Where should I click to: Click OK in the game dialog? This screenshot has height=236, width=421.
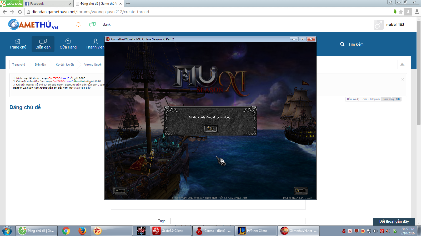[x=210, y=129]
